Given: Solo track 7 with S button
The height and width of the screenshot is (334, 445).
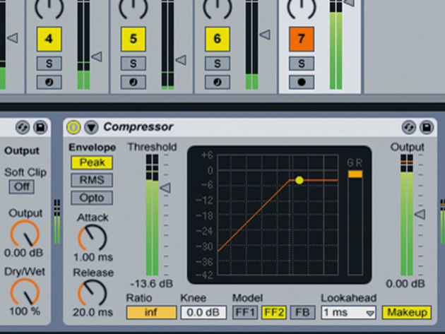Looking at the screenshot, I should click(302, 64).
